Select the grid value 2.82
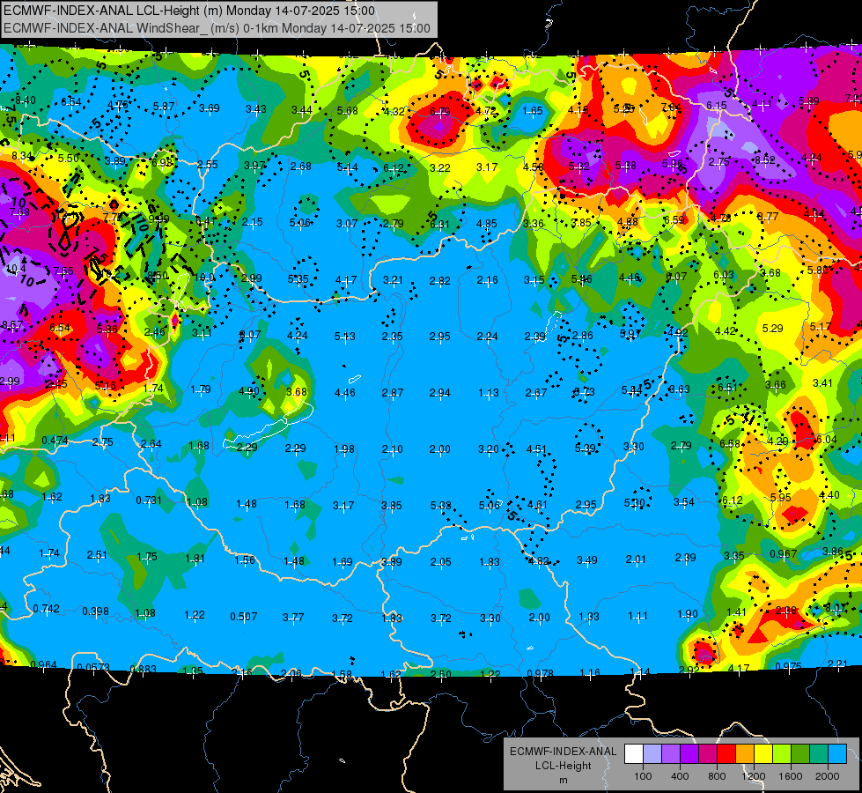Viewport: 862px width, 793px height. (x=439, y=281)
